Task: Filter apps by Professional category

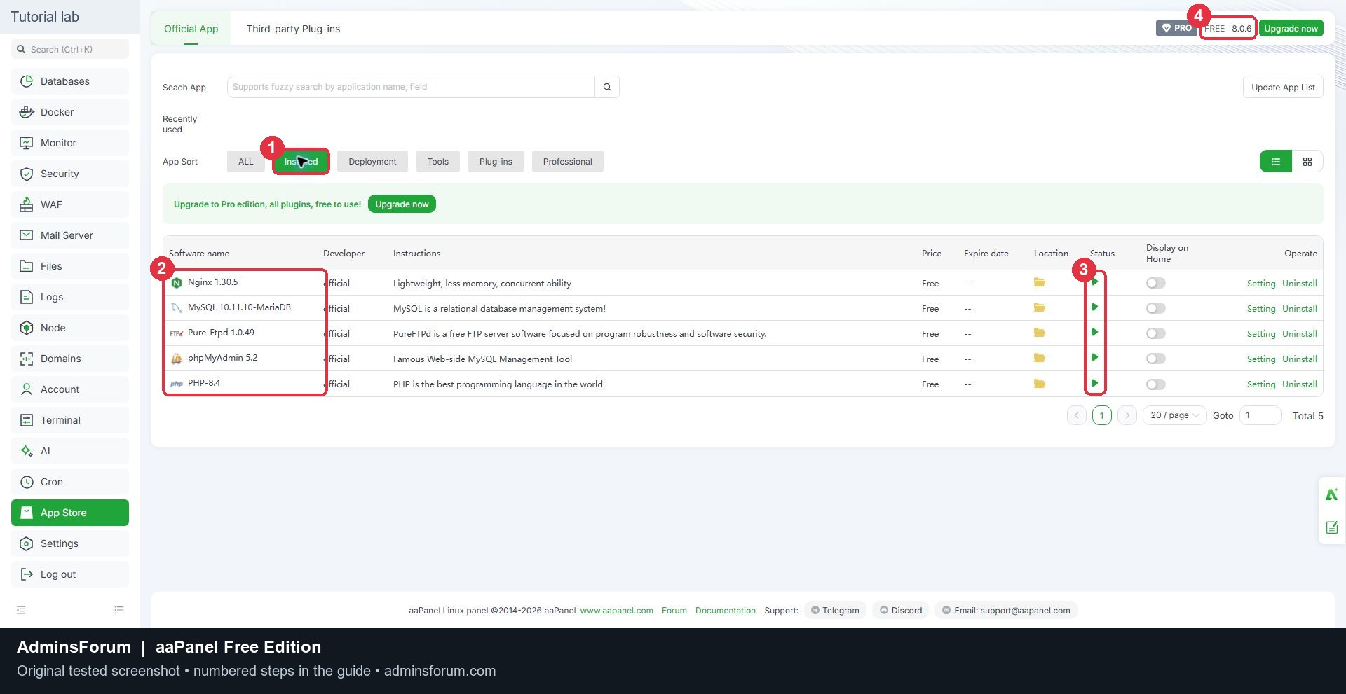Action: click(567, 162)
